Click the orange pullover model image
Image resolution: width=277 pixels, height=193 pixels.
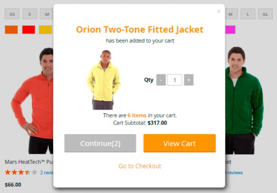click(32, 101)
